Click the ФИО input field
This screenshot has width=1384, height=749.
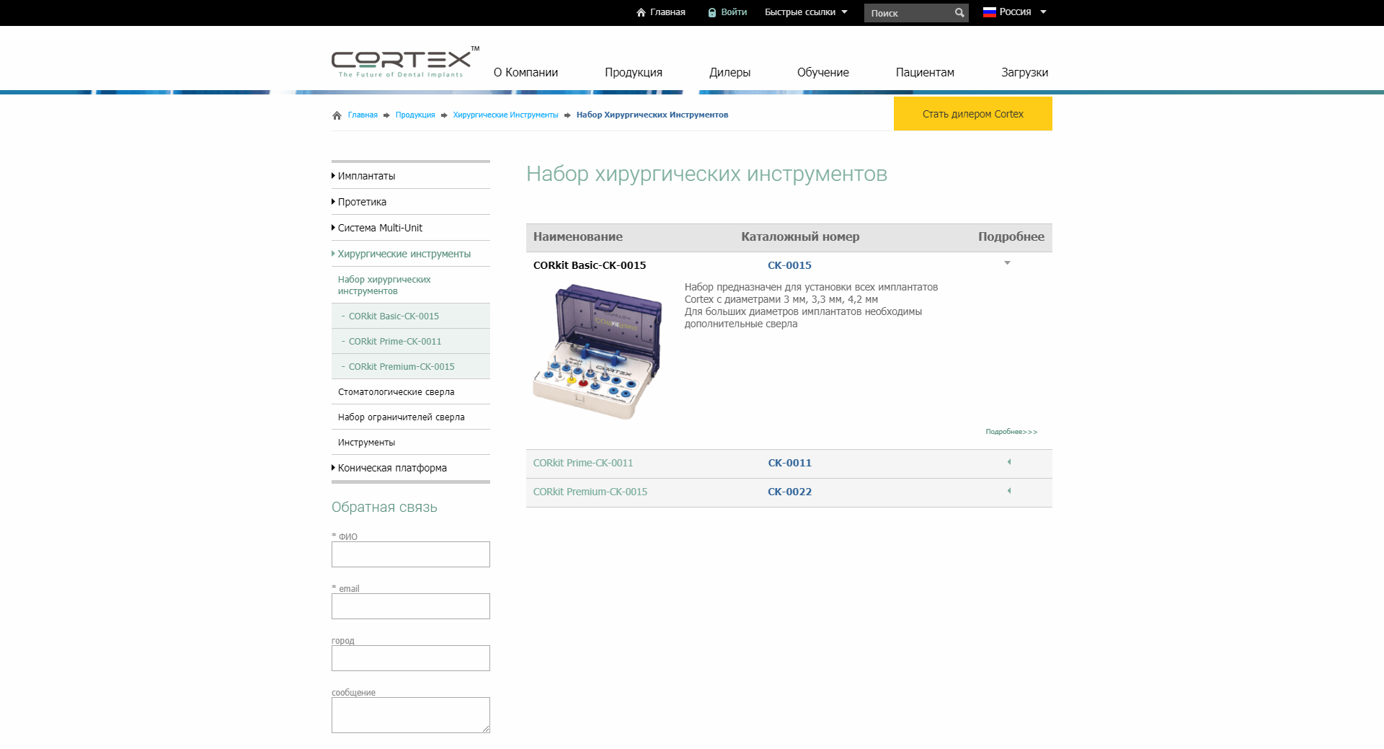[x=411, y=554]
